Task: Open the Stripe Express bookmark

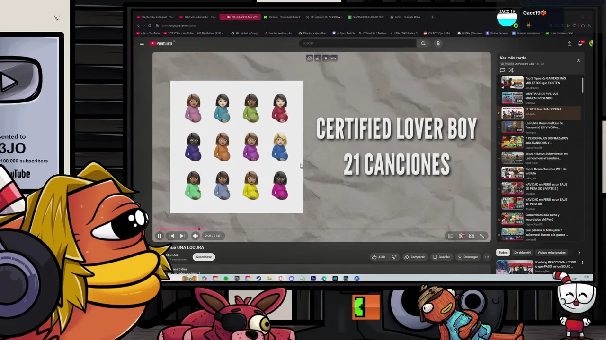Action: tap(497, 33)
